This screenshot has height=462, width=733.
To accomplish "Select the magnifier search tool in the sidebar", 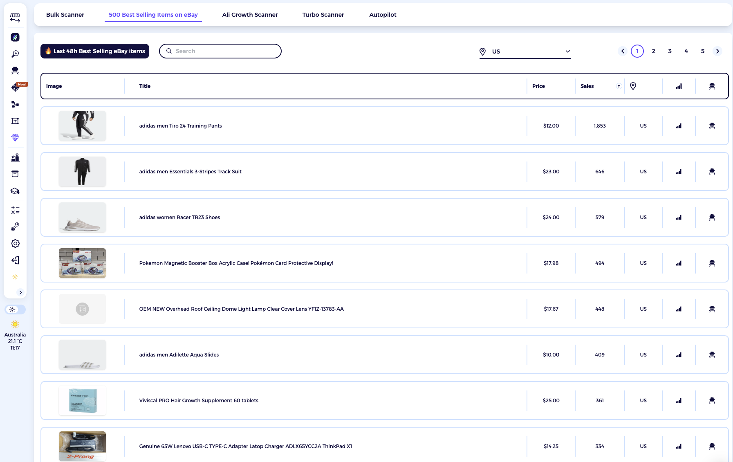I will click(15, 54).
